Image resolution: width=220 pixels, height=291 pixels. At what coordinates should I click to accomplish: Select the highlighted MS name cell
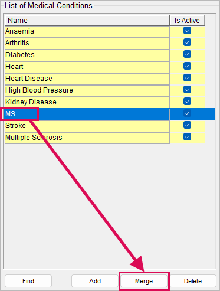[87, 115]
